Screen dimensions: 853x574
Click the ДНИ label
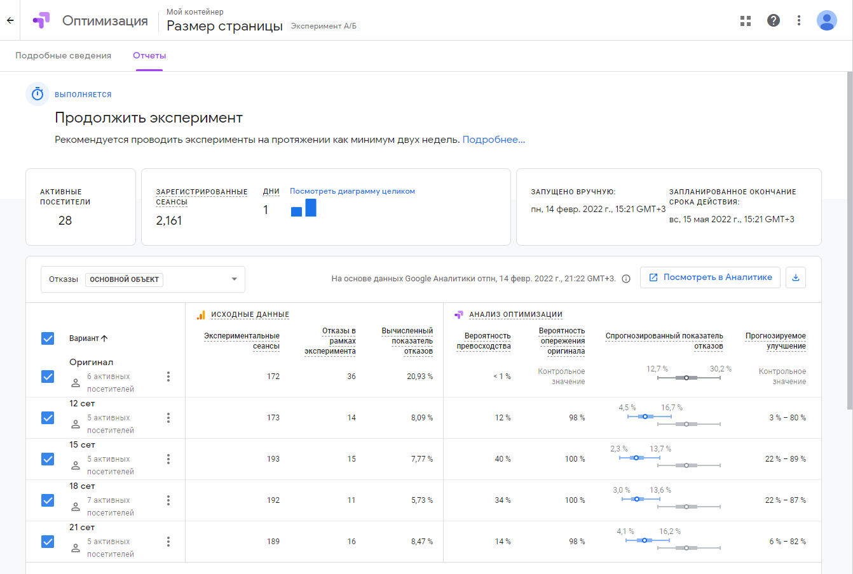271,191
